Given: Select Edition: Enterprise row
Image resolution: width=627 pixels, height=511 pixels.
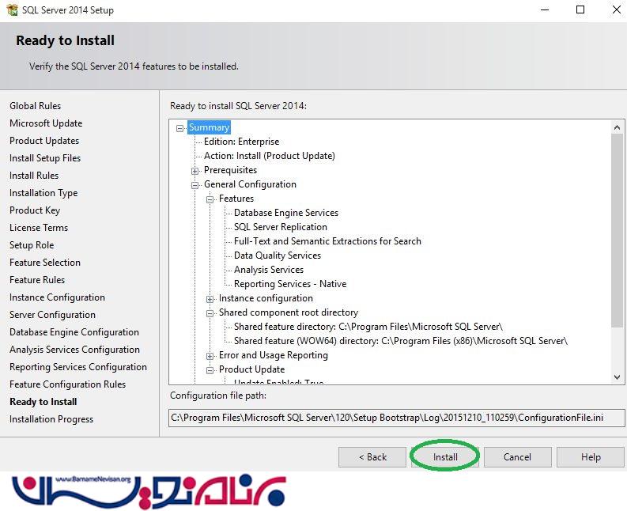Looking at the screenshot, I should tap(241, 142).
